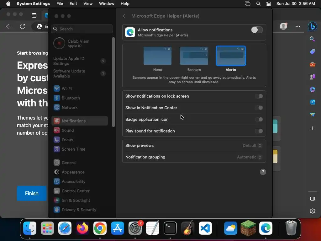Image resolution: width=321 pixels, height=241 pixels.
Task: Toggle Show notifications on lock screen
Action: 259,96
